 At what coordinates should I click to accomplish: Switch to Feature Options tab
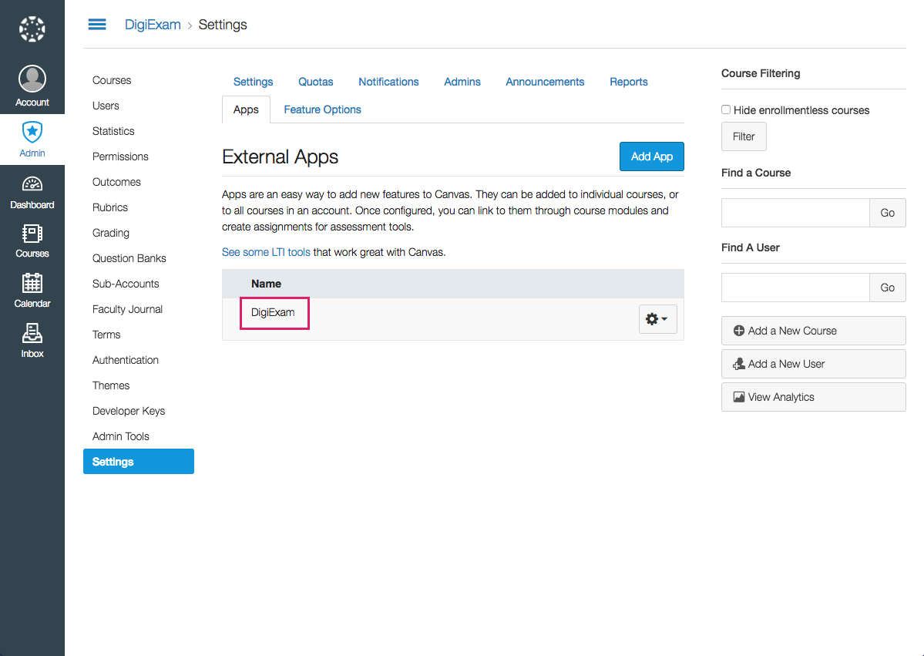coord(322,109)
